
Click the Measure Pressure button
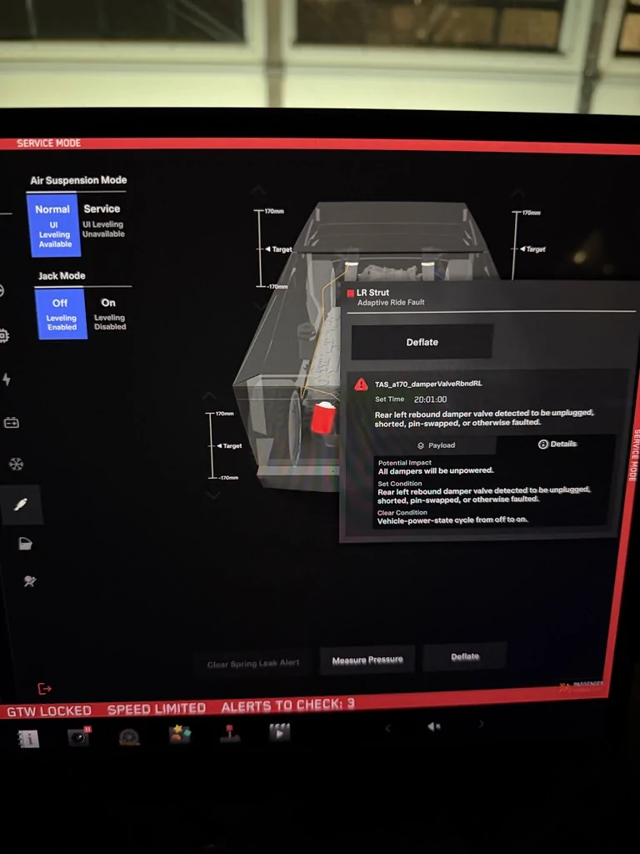pyautogui.click(x=367, y=661)
